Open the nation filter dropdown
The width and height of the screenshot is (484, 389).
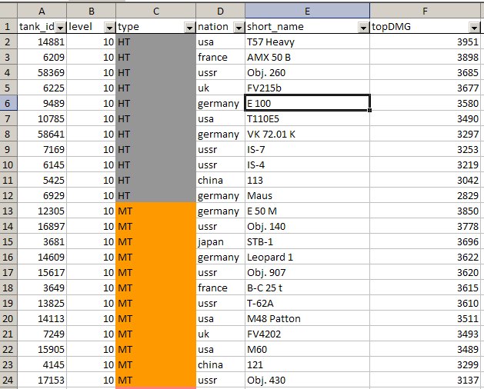point(239,28)
